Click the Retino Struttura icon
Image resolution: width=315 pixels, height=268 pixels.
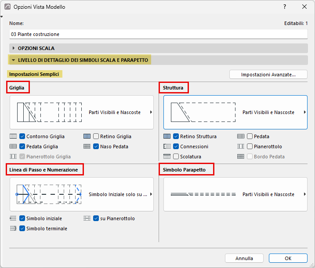tap(167, 136)
